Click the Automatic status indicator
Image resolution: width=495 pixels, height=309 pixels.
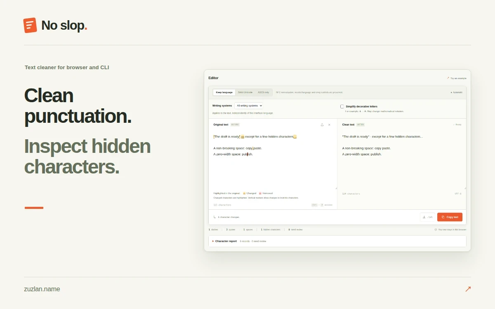coord(457,92)
